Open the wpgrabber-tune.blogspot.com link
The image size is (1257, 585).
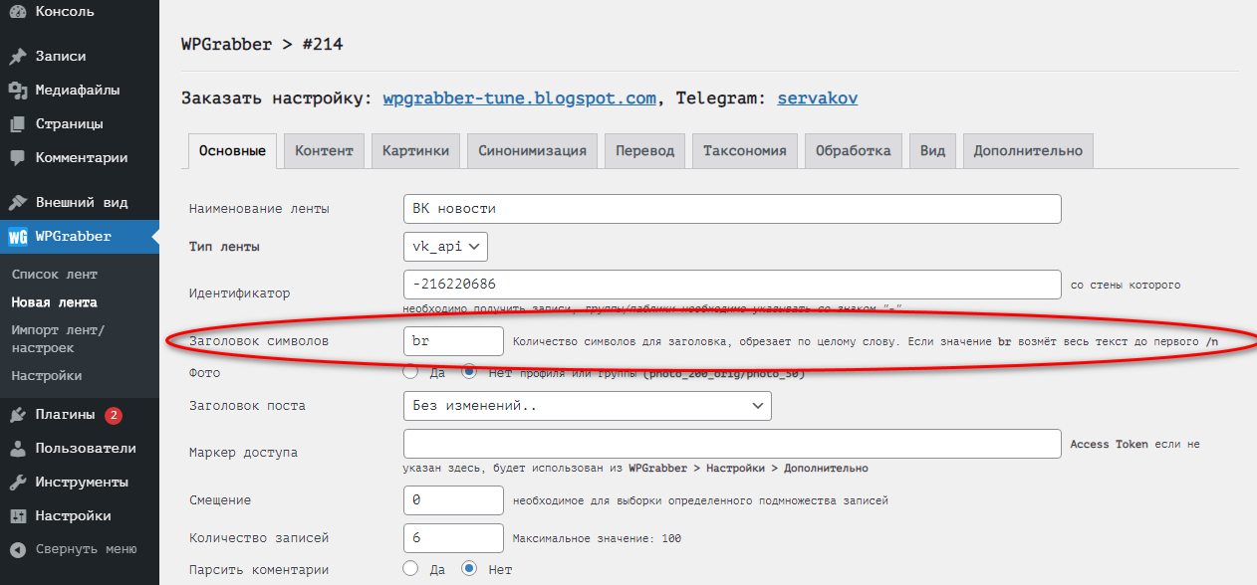point(519,98)
